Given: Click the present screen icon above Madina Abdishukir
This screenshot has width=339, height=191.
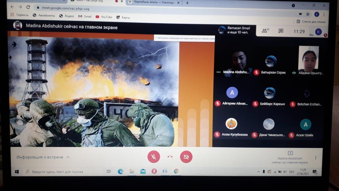Looking at the screenshot, I should [x=290, y=153].
